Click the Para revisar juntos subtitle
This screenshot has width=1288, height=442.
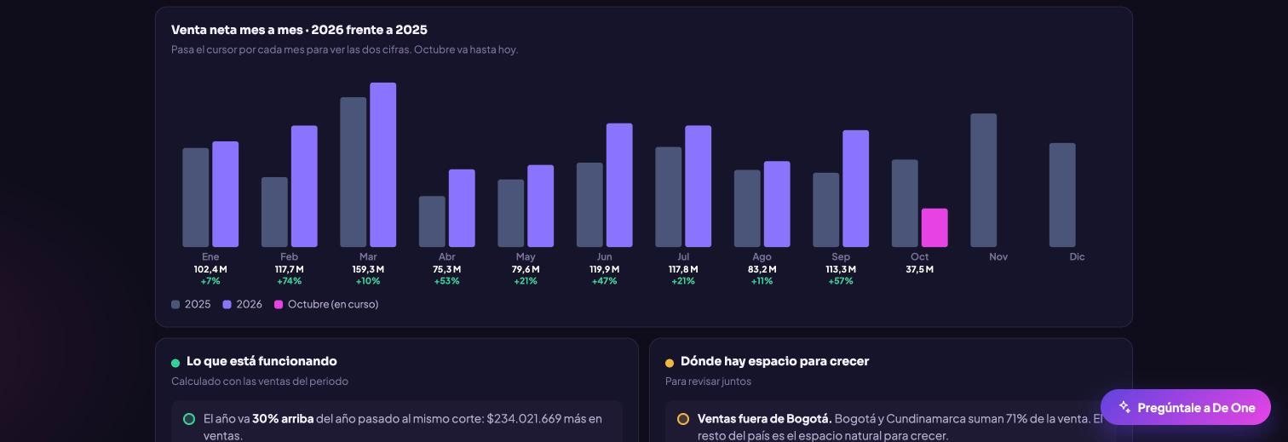tap(708, 382)
